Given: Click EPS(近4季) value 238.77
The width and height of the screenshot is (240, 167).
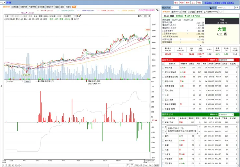Looking at the screenshot, I should (200, 54).
